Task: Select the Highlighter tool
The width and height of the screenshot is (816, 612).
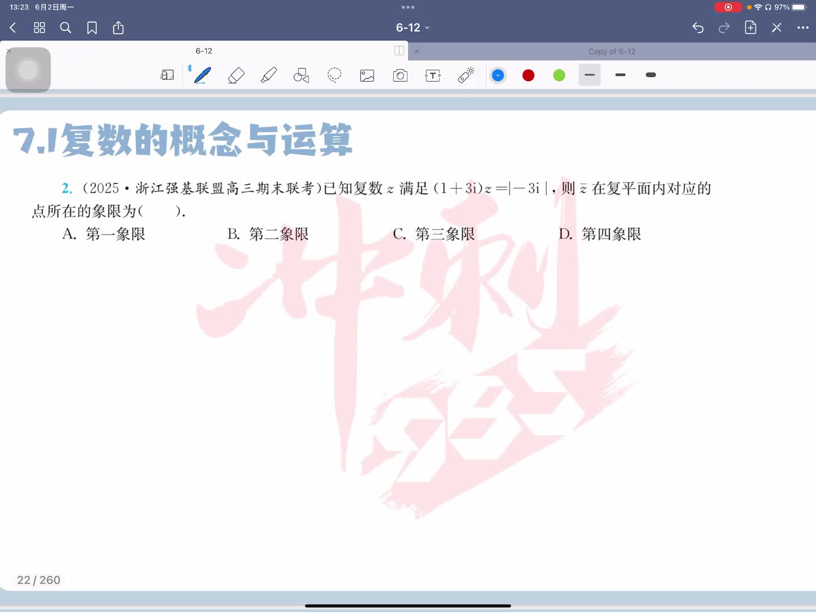Action: tap(269, 75)
